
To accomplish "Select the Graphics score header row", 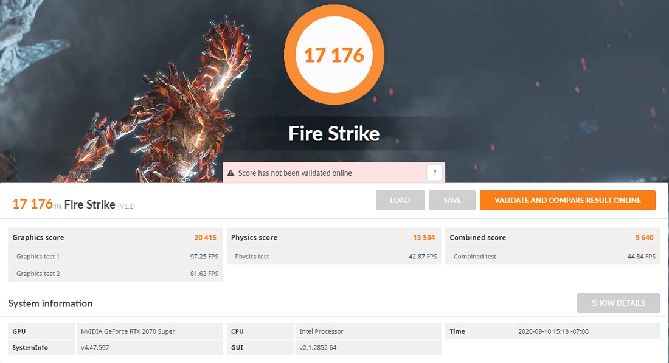I will (x=115, y=237).
